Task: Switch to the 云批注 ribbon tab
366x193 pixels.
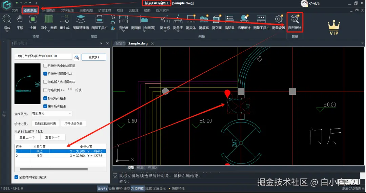Action: [x=134, y=11]
